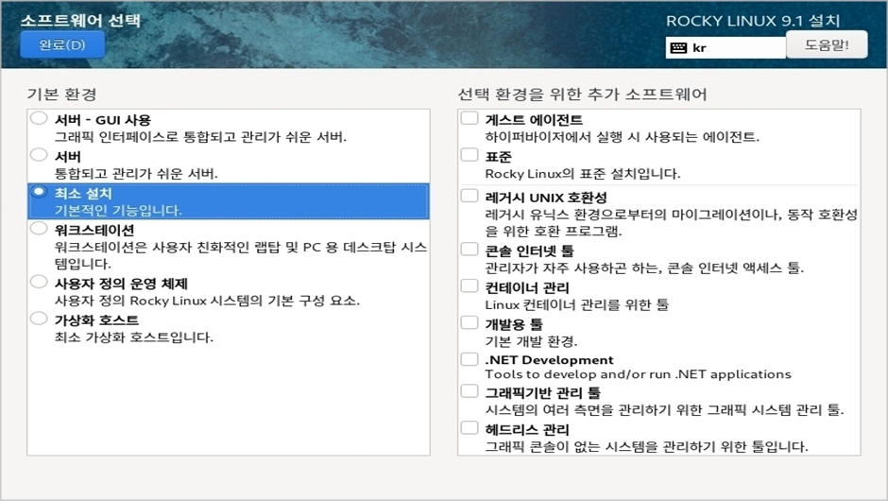Choose the 가상화 호스트 radio button
The image size is (888, 501).
(x=39, y=319)
